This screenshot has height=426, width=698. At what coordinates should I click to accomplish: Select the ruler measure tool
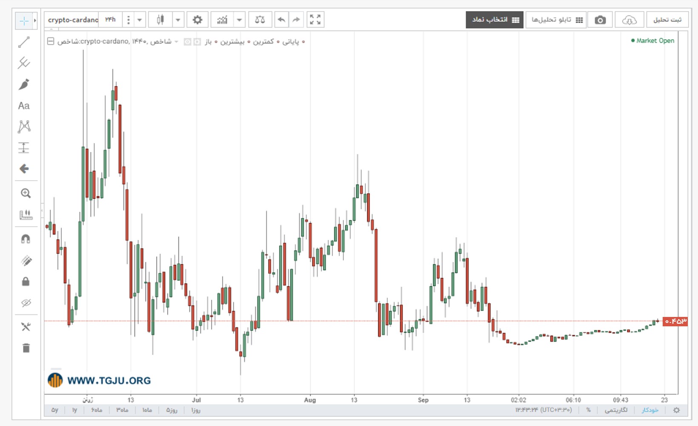point(26,215)
